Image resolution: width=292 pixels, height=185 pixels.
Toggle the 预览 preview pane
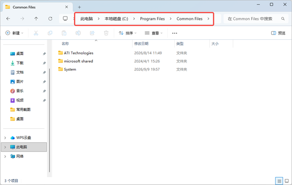click(x=278, y=33)
